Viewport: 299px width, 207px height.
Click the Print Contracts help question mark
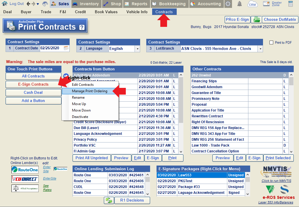(82, 27)
